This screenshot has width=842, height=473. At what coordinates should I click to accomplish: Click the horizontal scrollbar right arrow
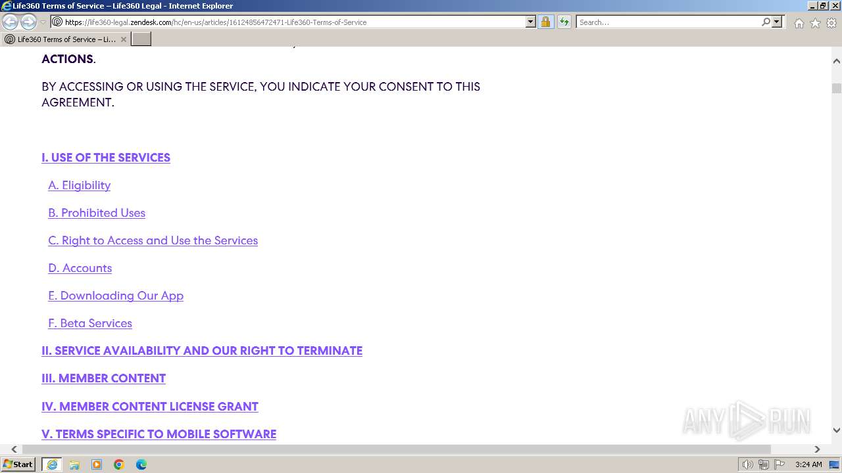(817, 449)
